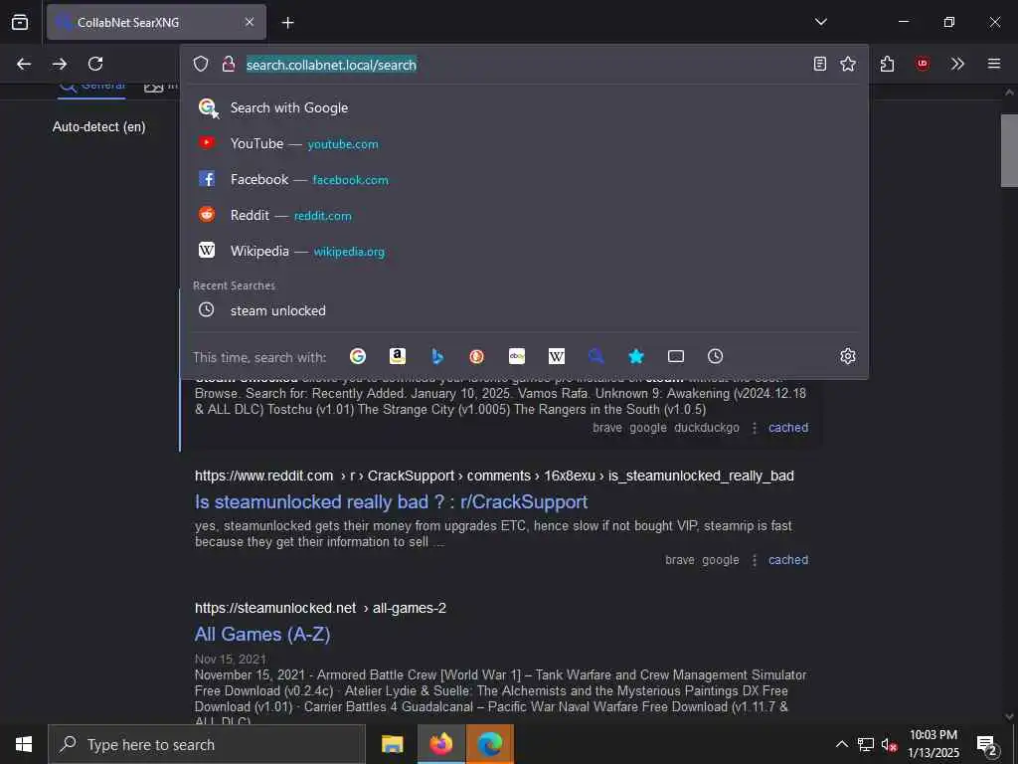Open the notification center icon
Image resolution: width=1018 pixels, height=764 pixels.
(987, 744)
